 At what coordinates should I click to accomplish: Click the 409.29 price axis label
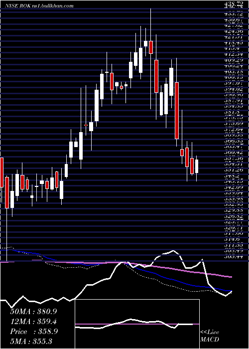(233, 60)
